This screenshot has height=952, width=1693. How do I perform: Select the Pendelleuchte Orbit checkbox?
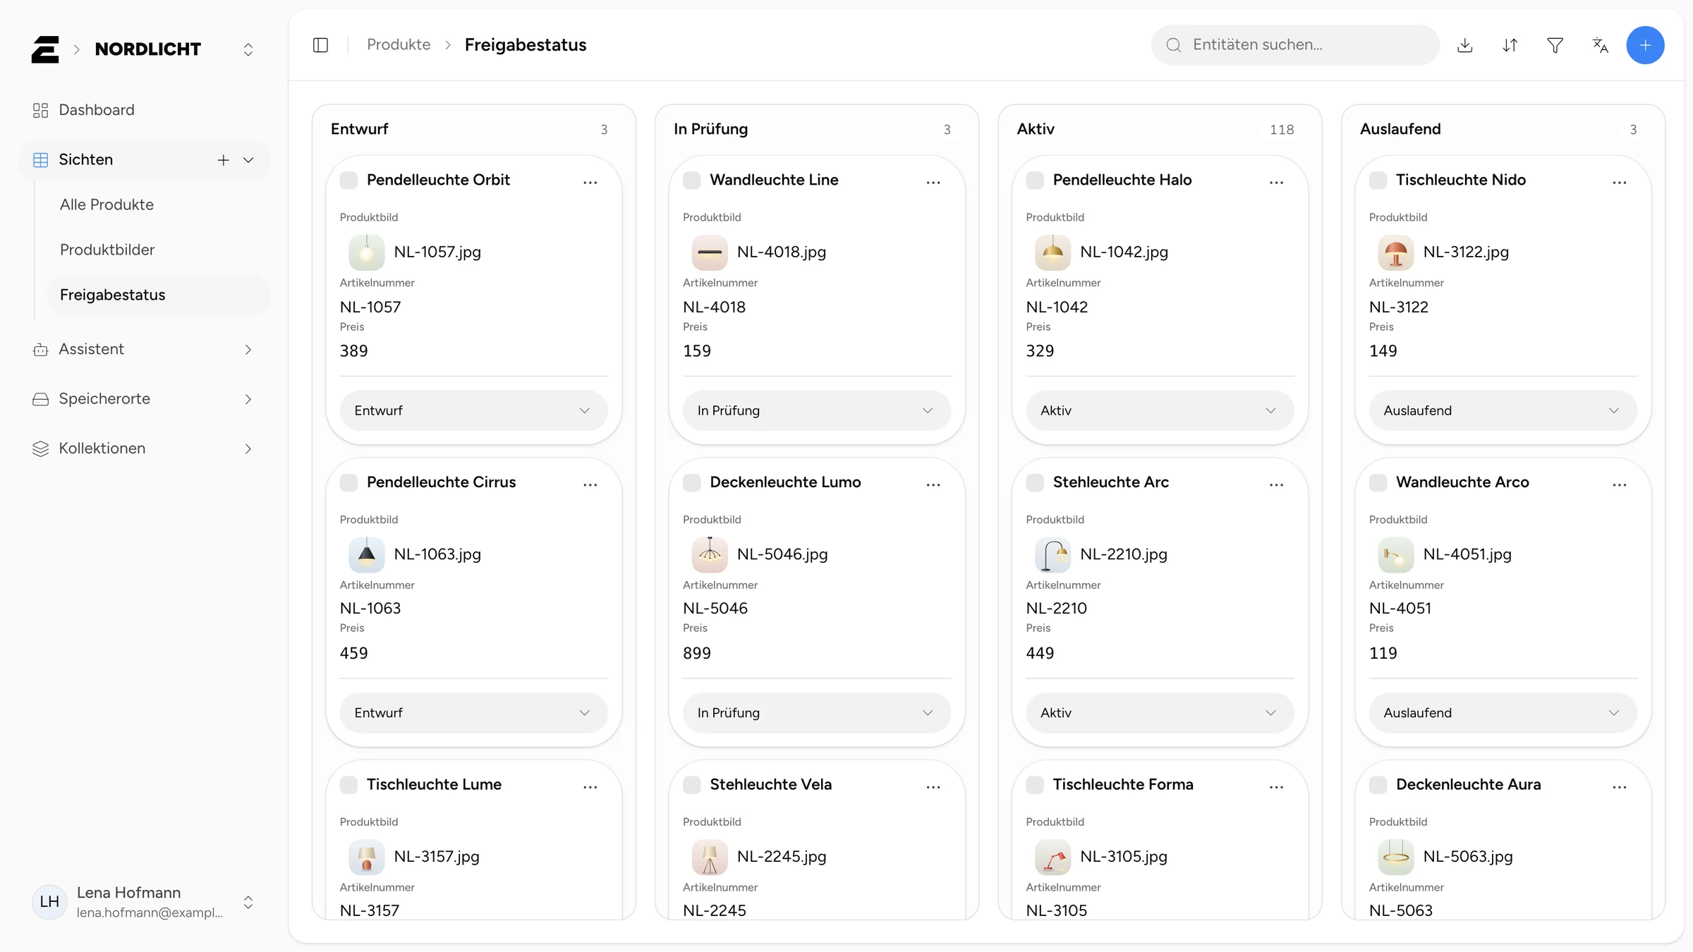click(348, 181)
